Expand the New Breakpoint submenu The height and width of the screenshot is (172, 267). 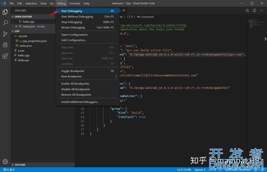click(x=88, y=76)
